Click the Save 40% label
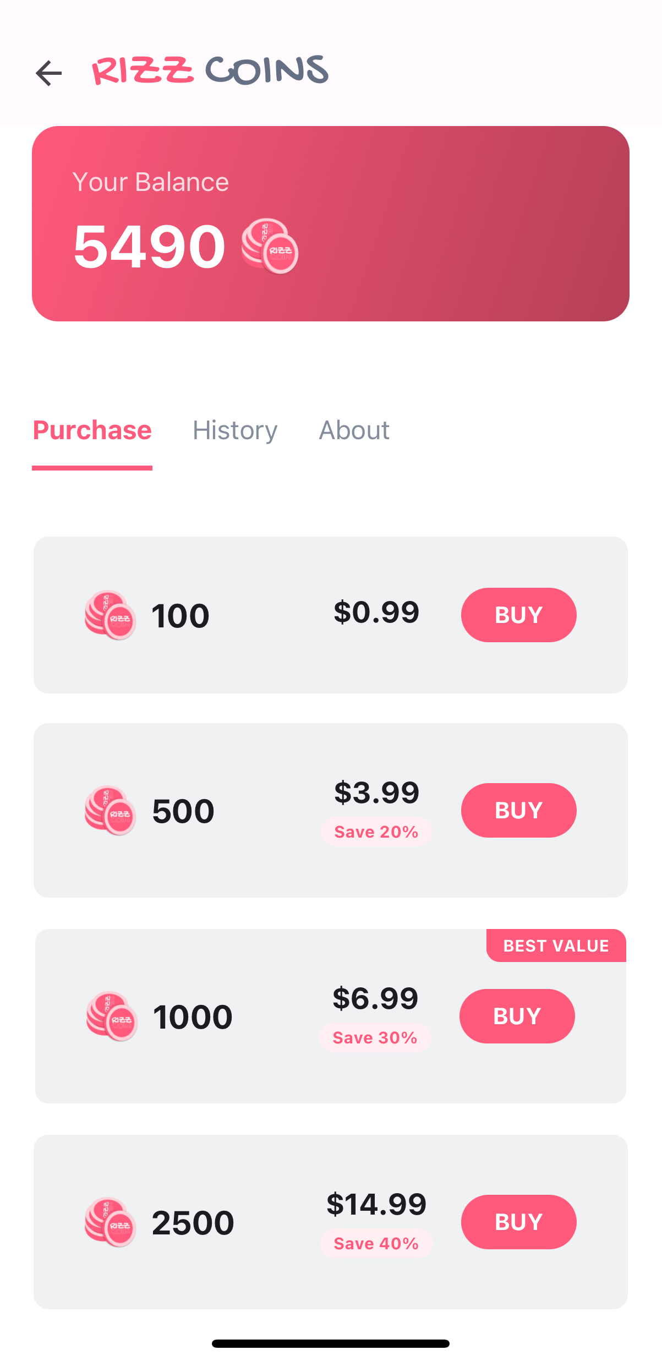This screenshot has height=1361, width=662. pyautogui.click(x=376, y=1243)
